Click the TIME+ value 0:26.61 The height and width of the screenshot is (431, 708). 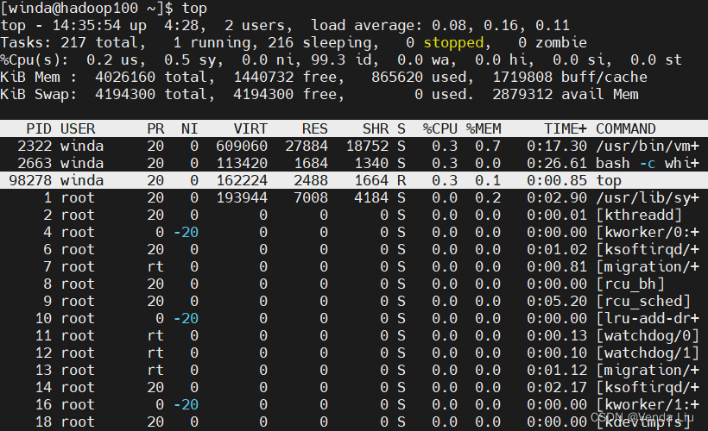coord(557,163)
